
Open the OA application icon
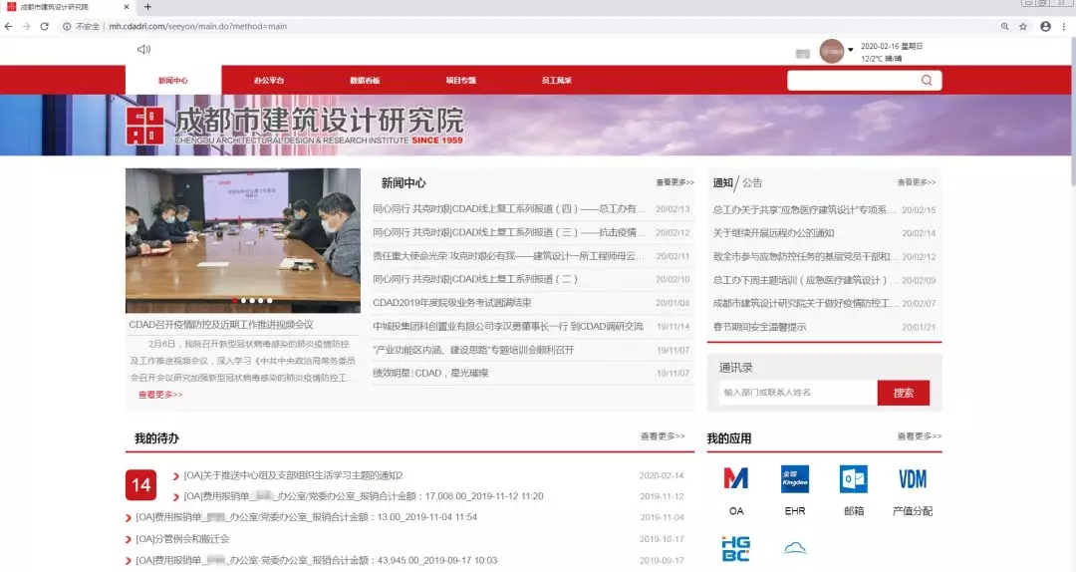[735, 479]
